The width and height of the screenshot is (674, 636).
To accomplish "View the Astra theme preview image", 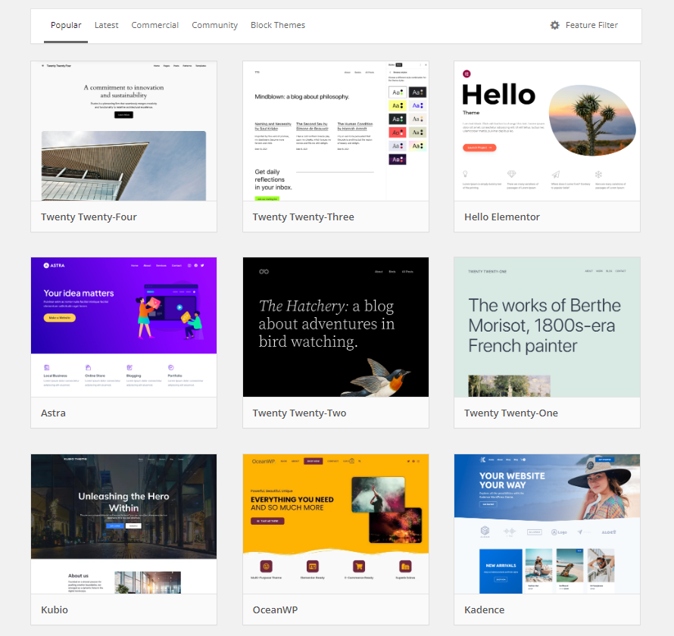I will click(123, 327).
